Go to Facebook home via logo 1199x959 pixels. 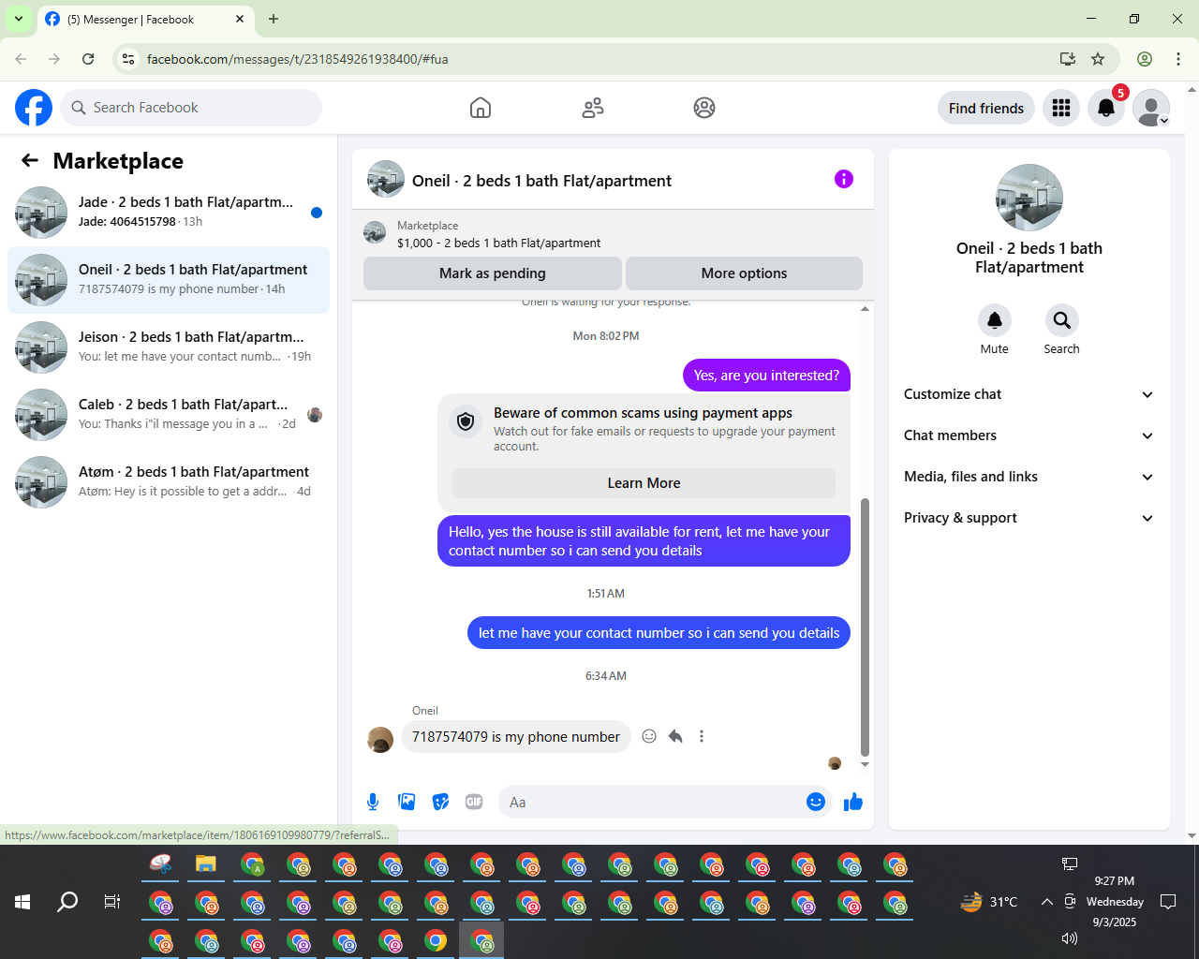(x=34, y=108)
